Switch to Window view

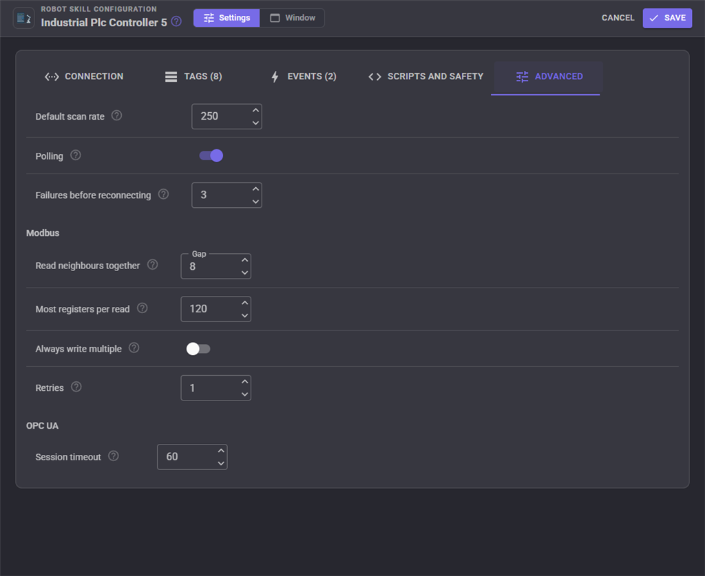coord(292,18)
